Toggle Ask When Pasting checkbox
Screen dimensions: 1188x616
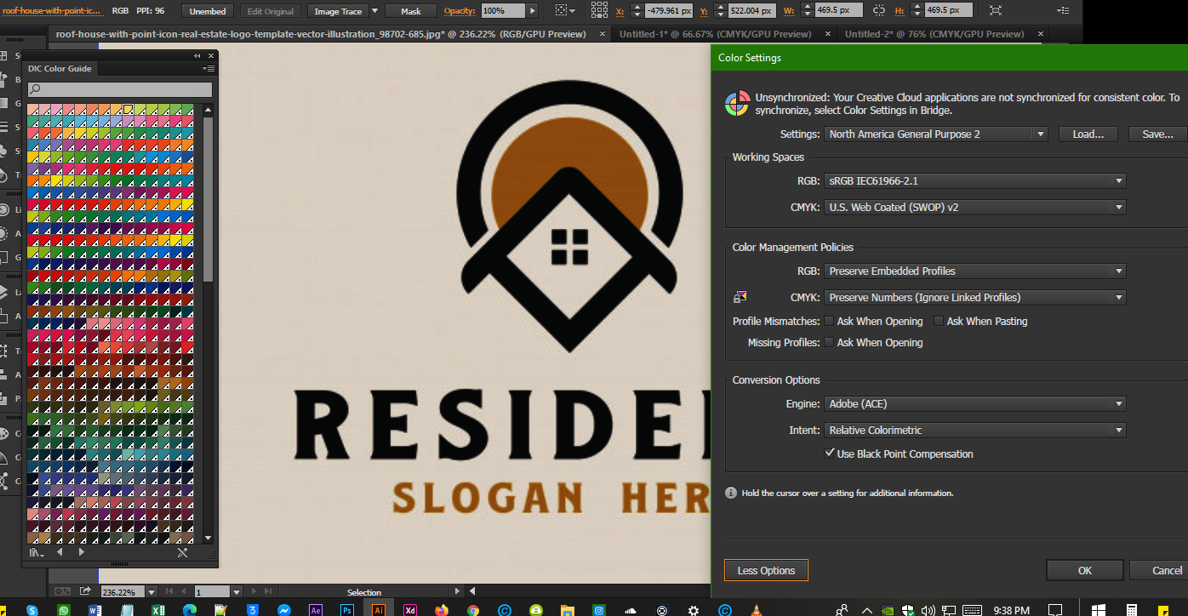[939, 321]
